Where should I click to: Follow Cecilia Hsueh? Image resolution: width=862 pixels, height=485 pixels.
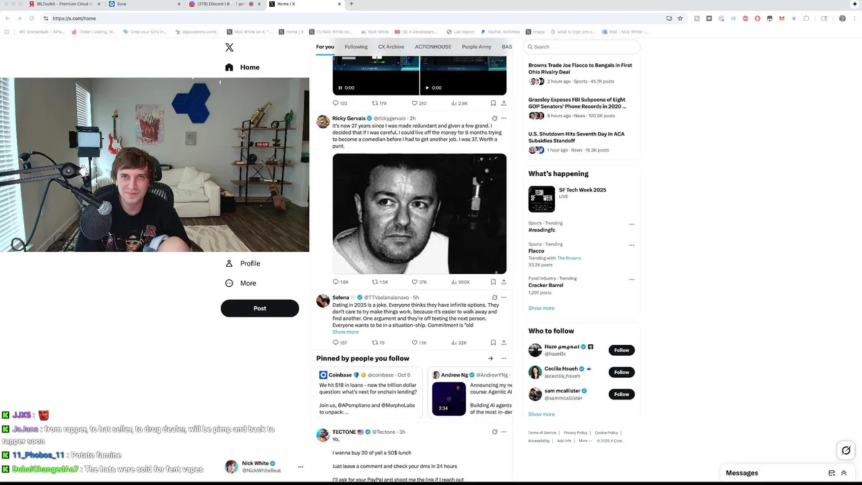(x=622, y=373)
